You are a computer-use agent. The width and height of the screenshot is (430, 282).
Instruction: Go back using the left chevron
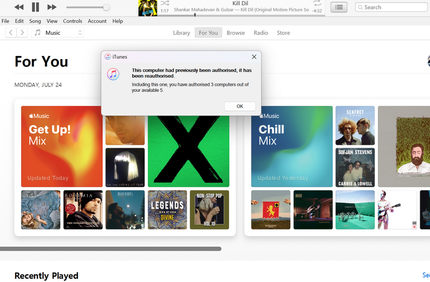10,33
